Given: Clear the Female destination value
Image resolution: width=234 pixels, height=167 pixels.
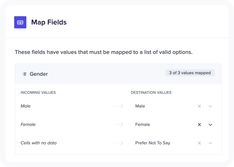Looking at the screenshot, I should 199,125.
